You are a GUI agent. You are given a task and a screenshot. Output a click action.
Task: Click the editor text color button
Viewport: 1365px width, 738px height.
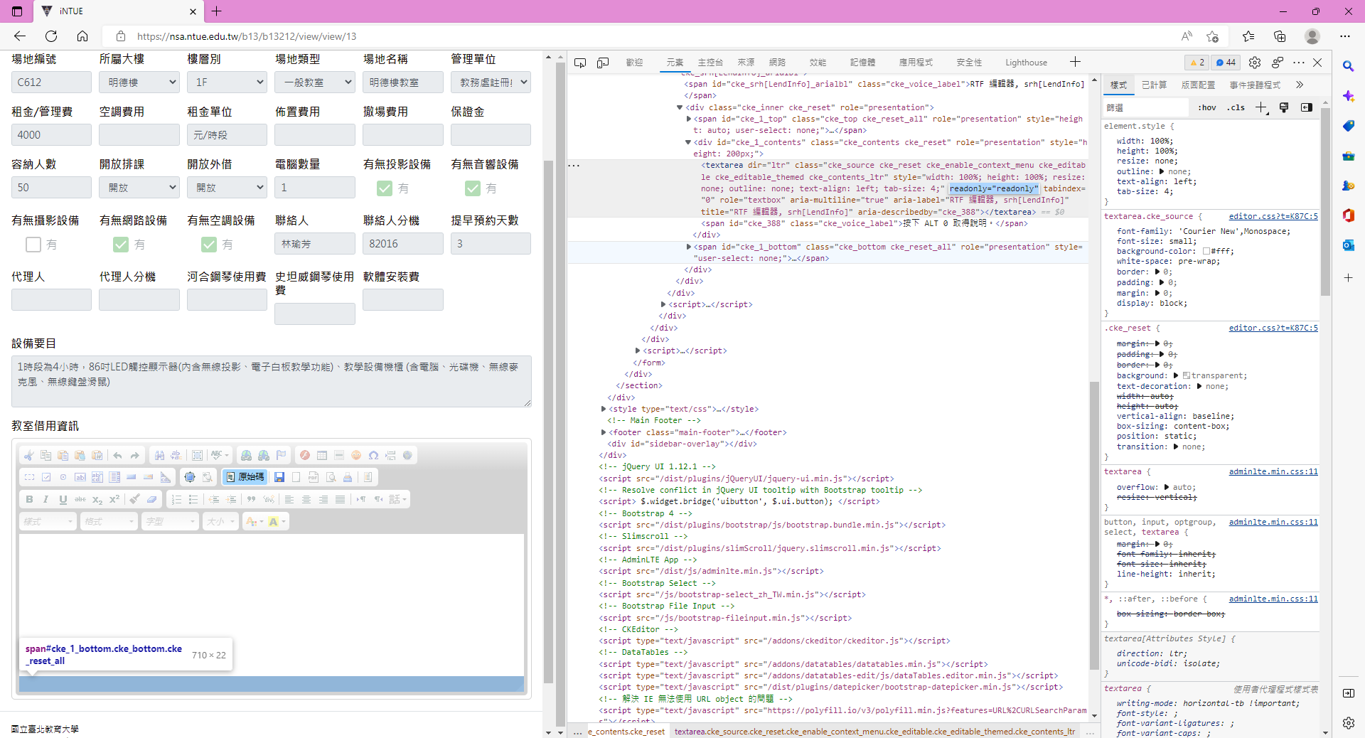(254, 521)
